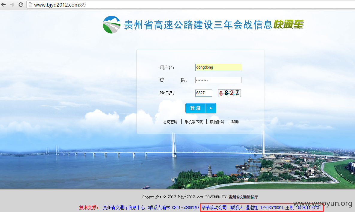Click 贵州省交通厅信息中心 support contact text
The height and width of the screenshot is (212, 355).
tap(124, 208)
